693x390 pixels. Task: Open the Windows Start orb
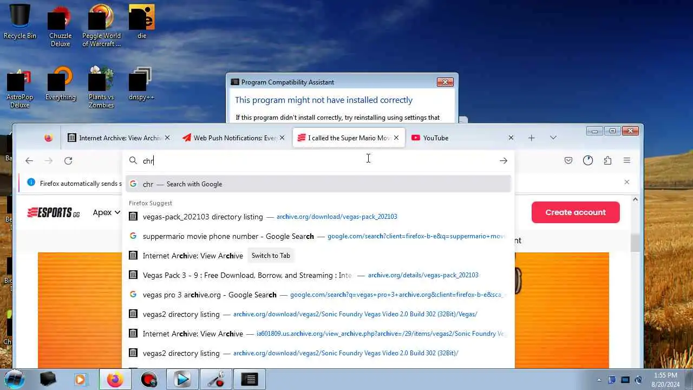click(15, 379)
